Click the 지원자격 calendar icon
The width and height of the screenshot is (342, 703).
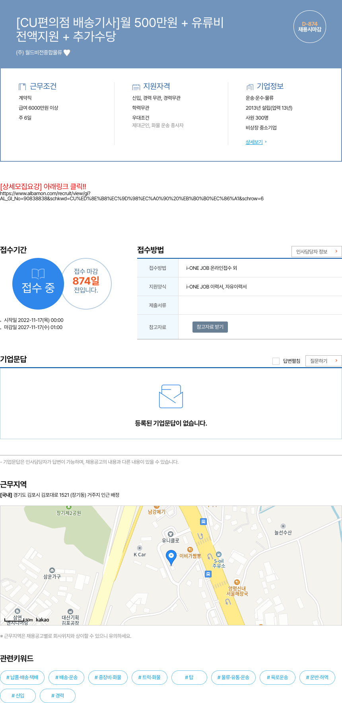coord(136,87)
